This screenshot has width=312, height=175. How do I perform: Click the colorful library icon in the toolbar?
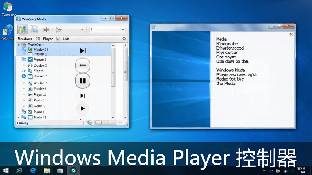click(23, 29)
